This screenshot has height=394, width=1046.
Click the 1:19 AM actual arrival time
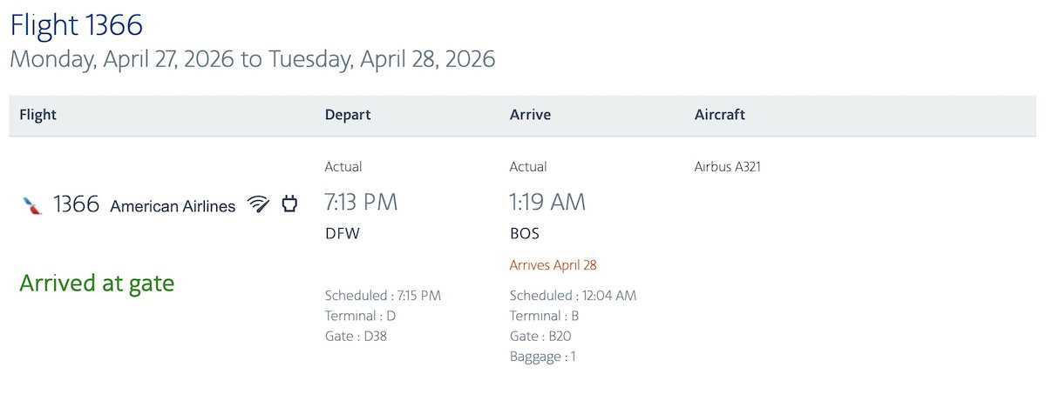pyautogui.click(x=547, y=203)
